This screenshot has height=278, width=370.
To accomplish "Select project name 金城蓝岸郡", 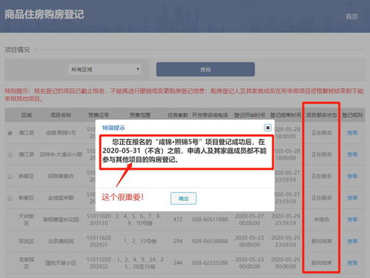I will (61, 198).
